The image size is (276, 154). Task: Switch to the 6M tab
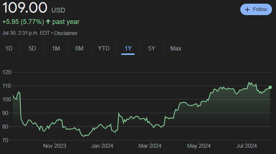(79, 49)
